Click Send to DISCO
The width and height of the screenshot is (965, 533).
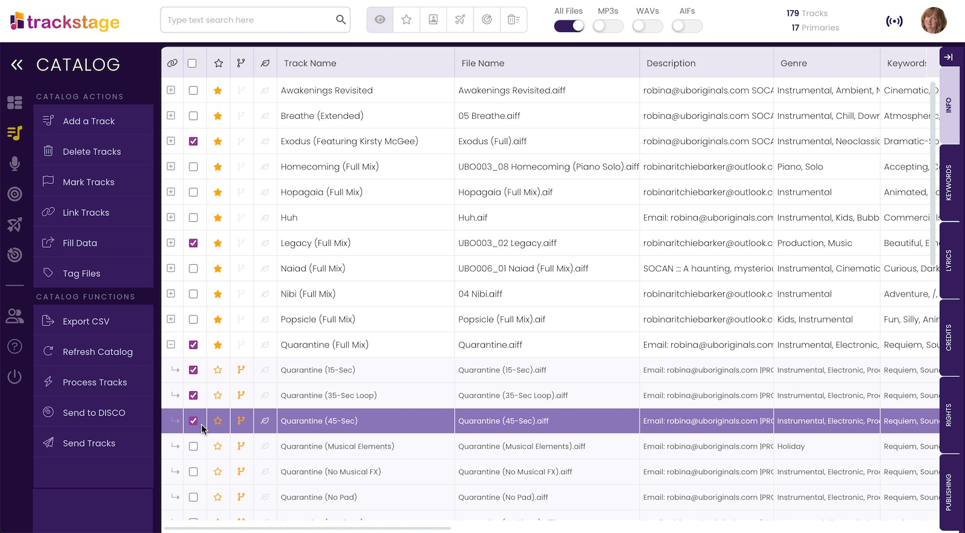(93, 412)
